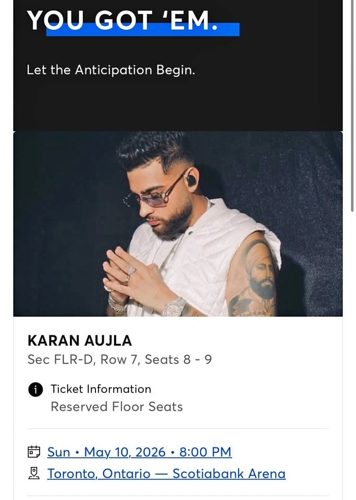Click "Let the Anticipation Begin." subtitle
Screen dimensions: 356x500
pyautogui.click(x=111, y=70)
